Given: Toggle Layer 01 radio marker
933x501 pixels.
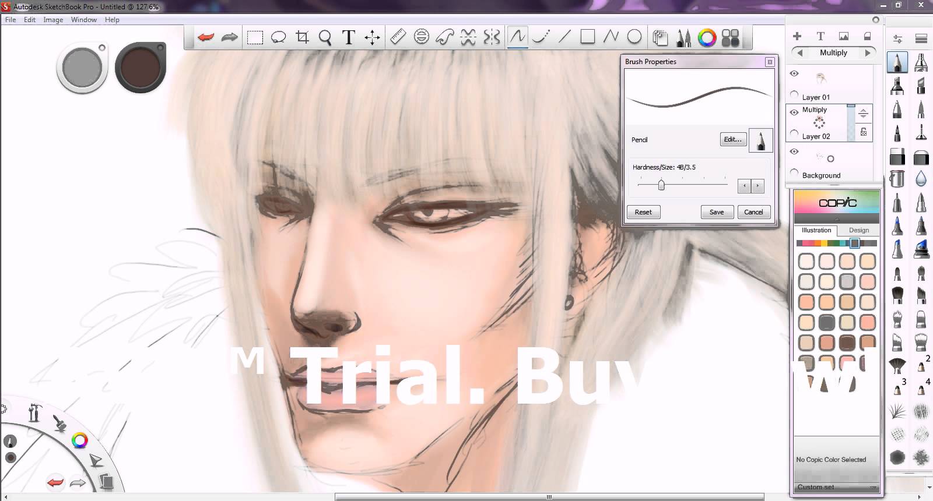Looking at the screenshot, I should click(794, 94).
